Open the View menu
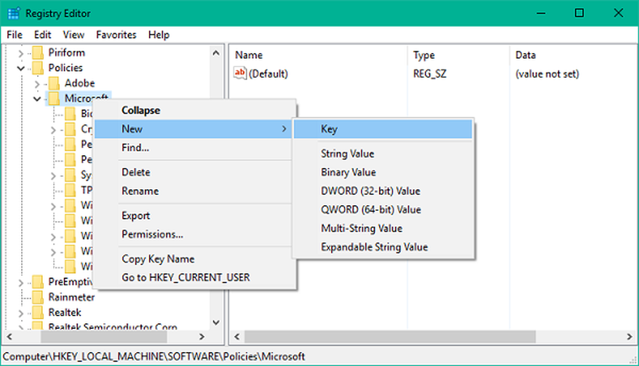The height and width of the screenshot is (366, 639). (x=73, y=34)
